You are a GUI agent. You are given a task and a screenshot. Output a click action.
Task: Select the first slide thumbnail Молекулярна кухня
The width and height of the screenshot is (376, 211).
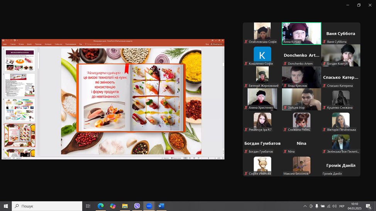point(19,60)
